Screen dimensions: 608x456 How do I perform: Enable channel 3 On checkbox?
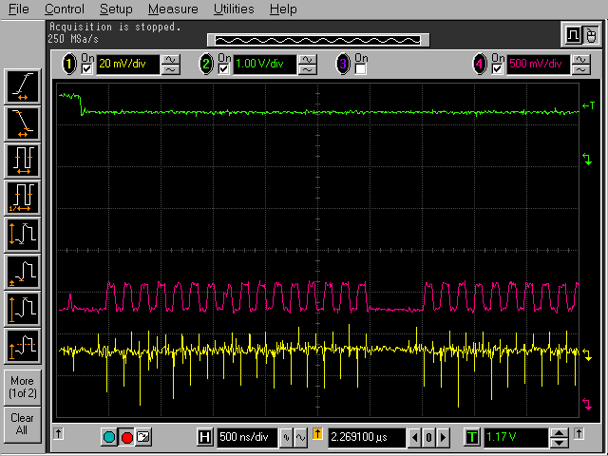coord(360,69)
